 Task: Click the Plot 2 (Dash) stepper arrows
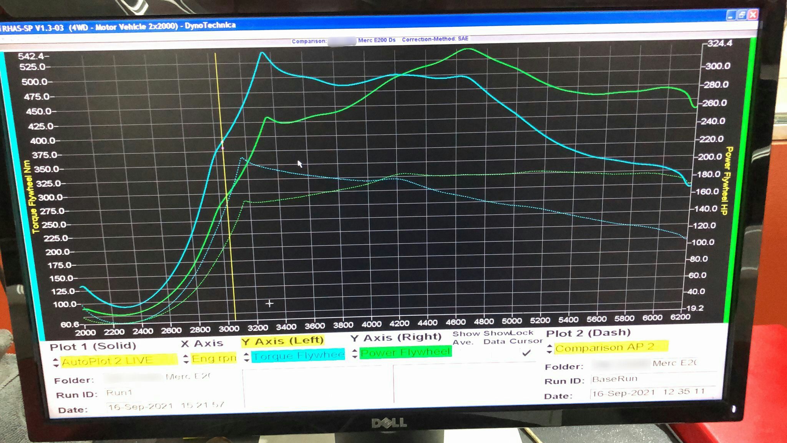549,349
